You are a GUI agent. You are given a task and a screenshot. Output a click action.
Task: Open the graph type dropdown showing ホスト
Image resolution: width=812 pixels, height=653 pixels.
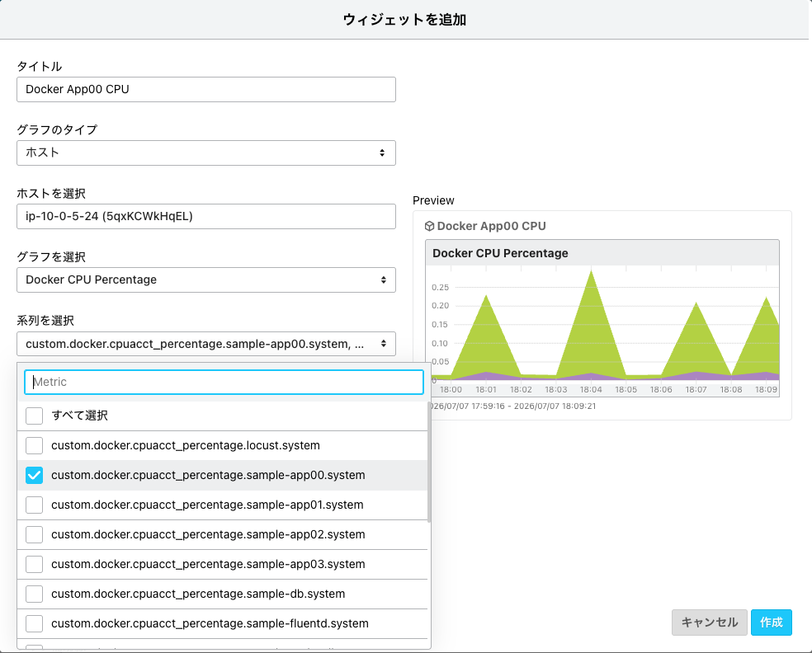206,153
